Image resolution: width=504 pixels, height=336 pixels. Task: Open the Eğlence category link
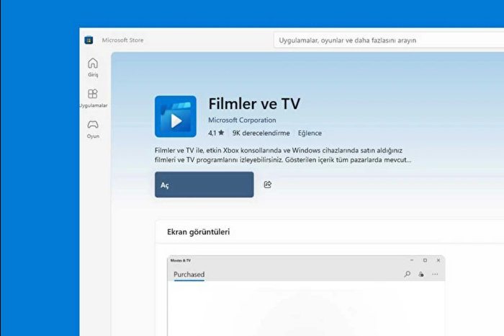coord(310,133)
